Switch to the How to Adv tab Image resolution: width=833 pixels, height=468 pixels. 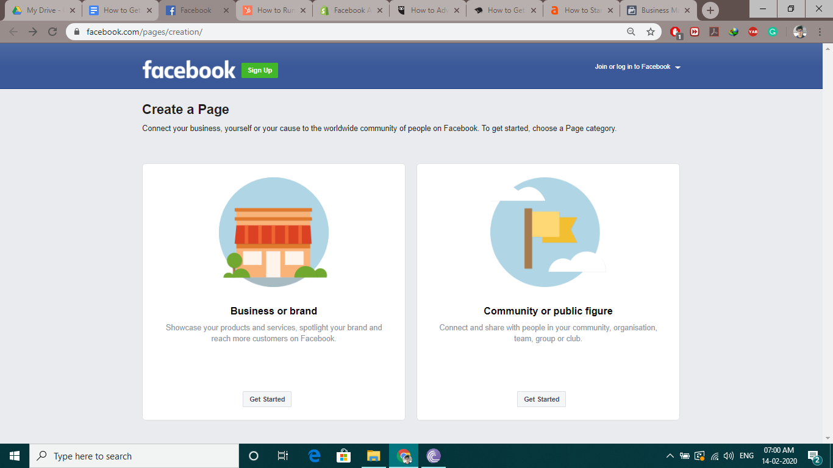pos(427,10)
